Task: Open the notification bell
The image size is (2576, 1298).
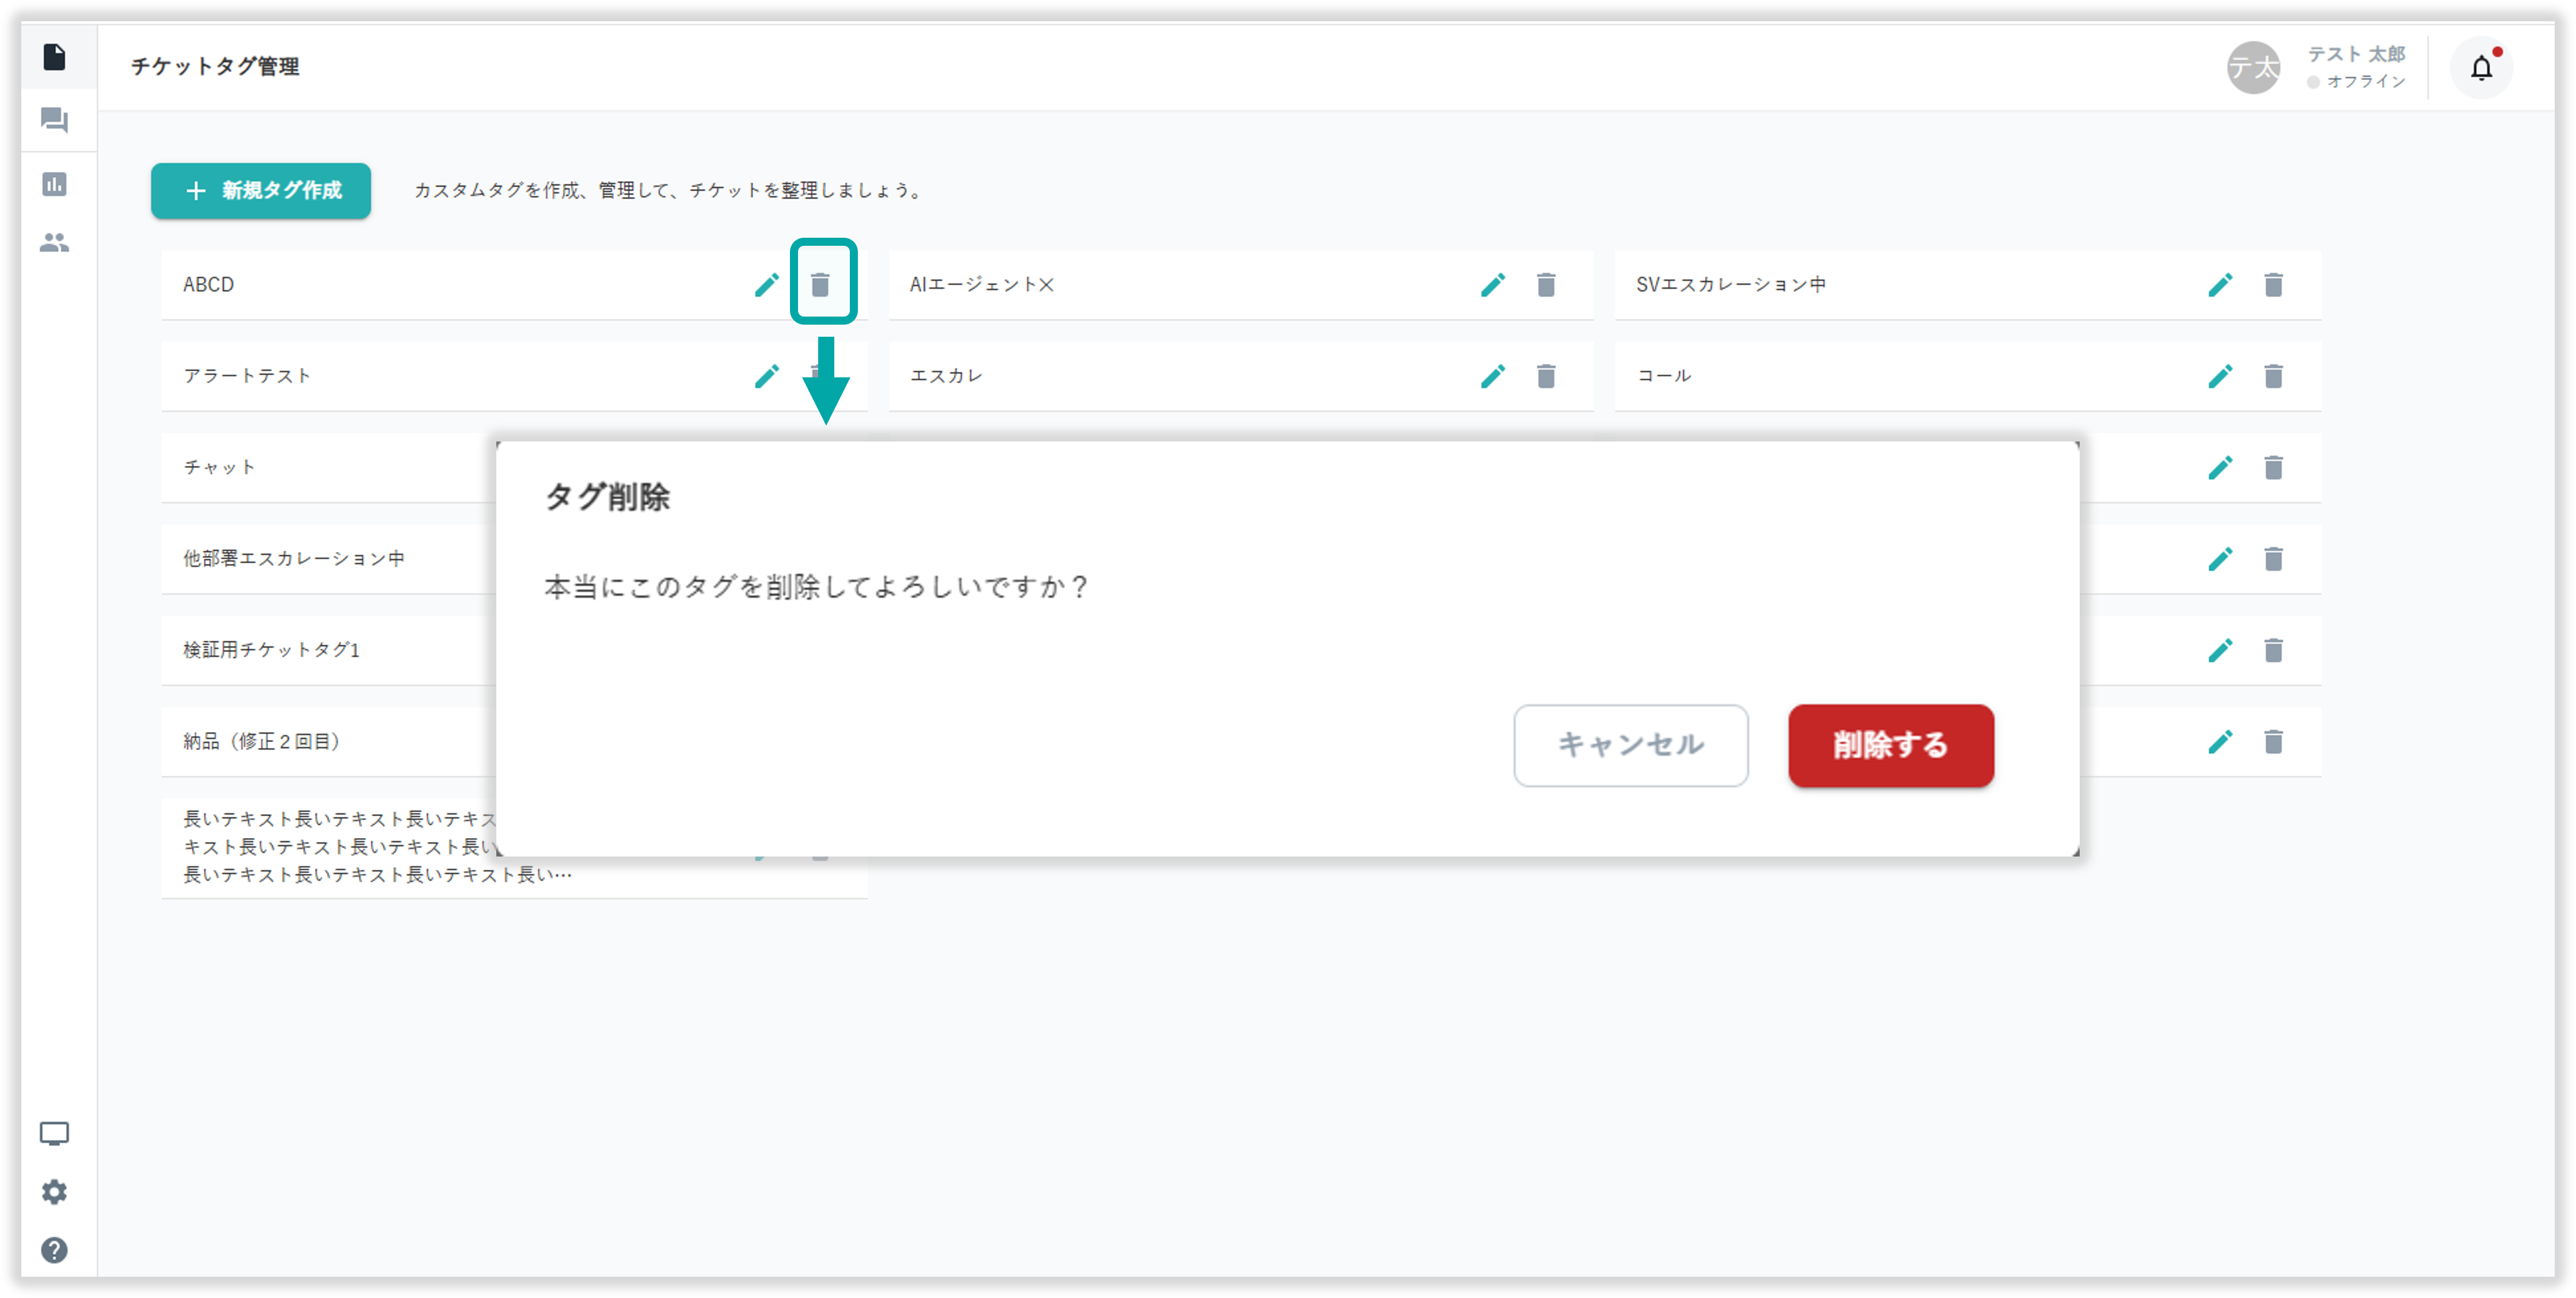Action: 2481,68
